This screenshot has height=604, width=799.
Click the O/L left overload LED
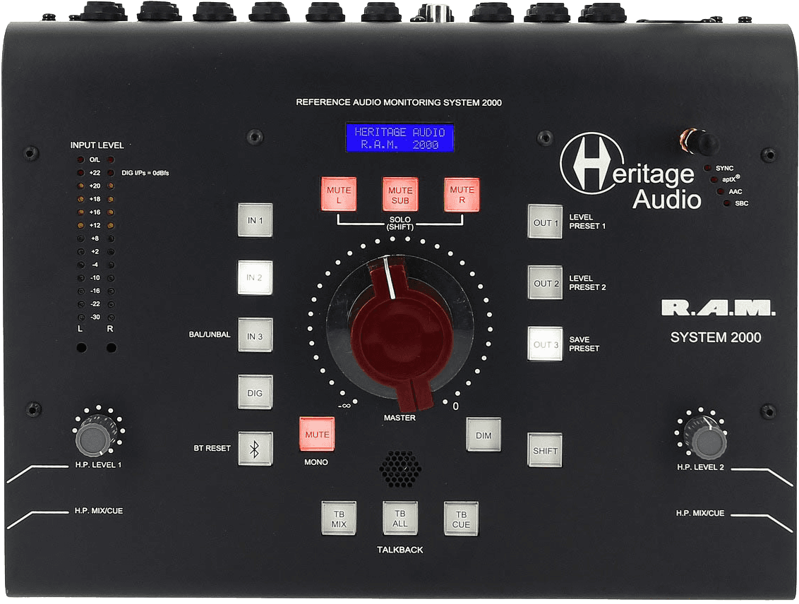[80, 159]
